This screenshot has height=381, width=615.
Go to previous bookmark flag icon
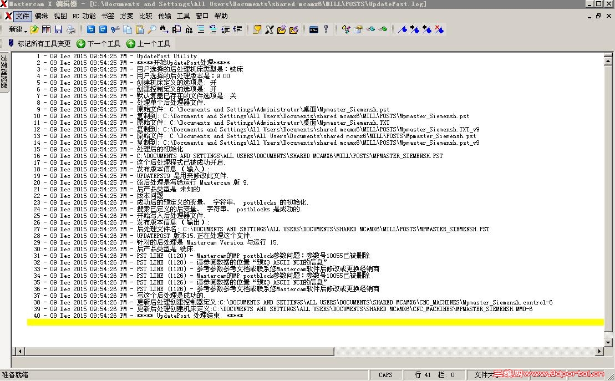click(427, 29)
